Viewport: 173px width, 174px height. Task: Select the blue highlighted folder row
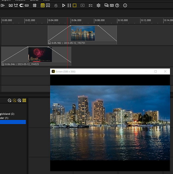coord(13,122)
